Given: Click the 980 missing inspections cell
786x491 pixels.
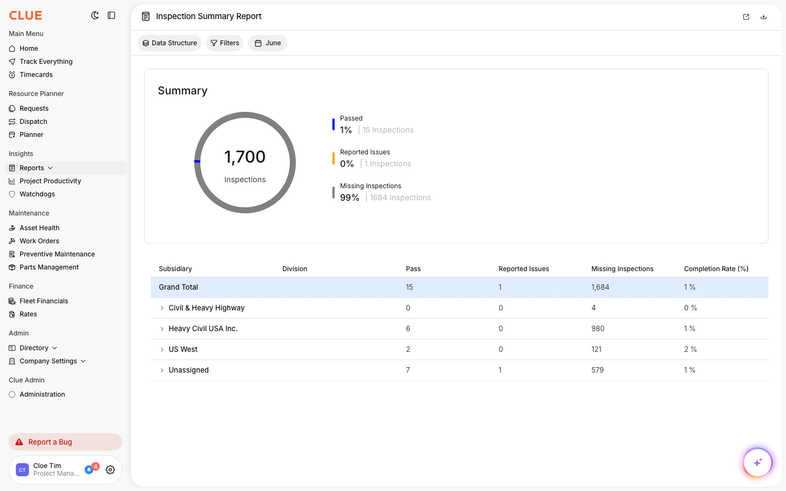Looking at the screenshot, I should click(598, 329).
